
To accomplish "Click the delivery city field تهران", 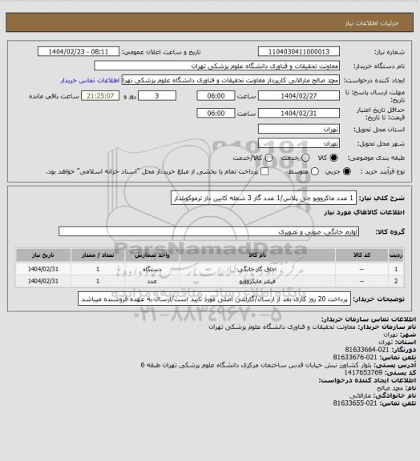I will click(299, 143).
